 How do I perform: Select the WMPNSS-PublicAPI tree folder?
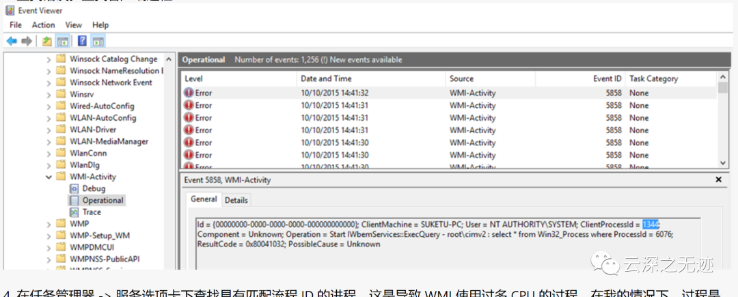click(x=105, y=259)
